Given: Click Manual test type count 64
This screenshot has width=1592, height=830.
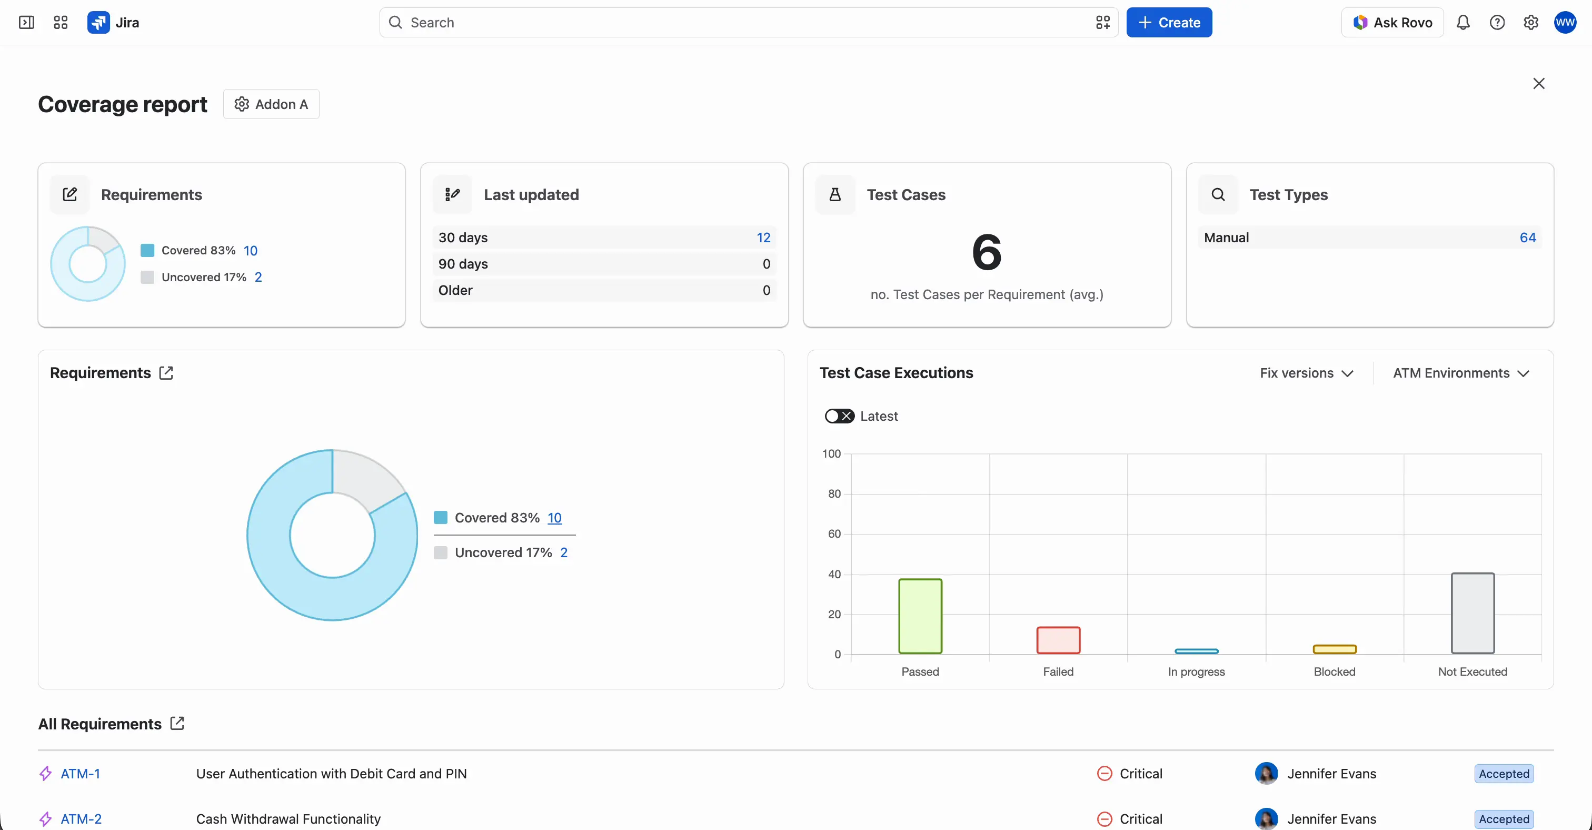Looking at the screenshot, I should tap(1528, 238).
